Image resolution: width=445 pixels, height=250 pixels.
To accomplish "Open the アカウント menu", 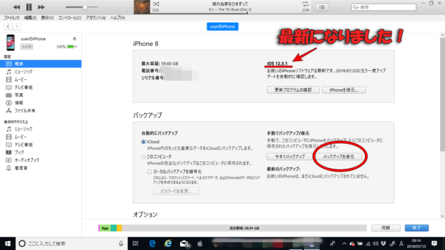I will click(x=96, y=17).
